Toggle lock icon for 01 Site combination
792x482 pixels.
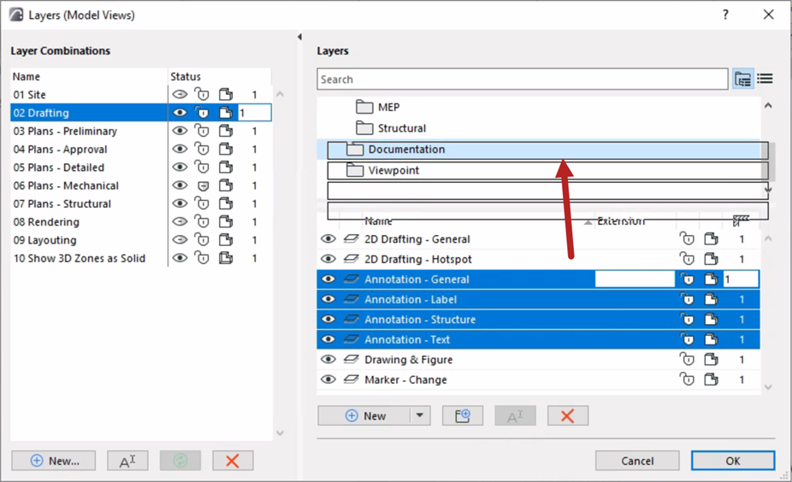[x=202, y=94]
